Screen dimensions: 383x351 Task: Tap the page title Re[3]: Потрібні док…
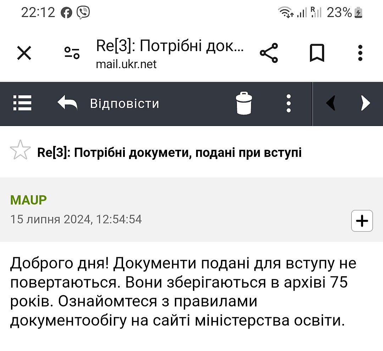170,46
